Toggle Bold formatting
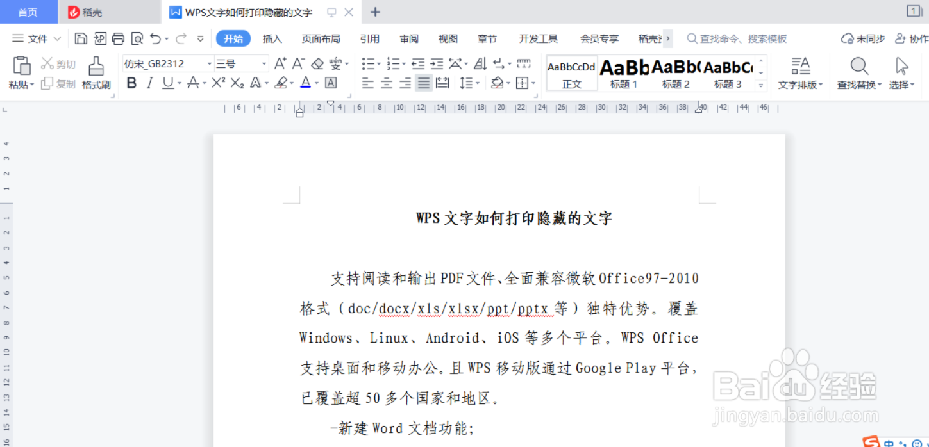 131,83
